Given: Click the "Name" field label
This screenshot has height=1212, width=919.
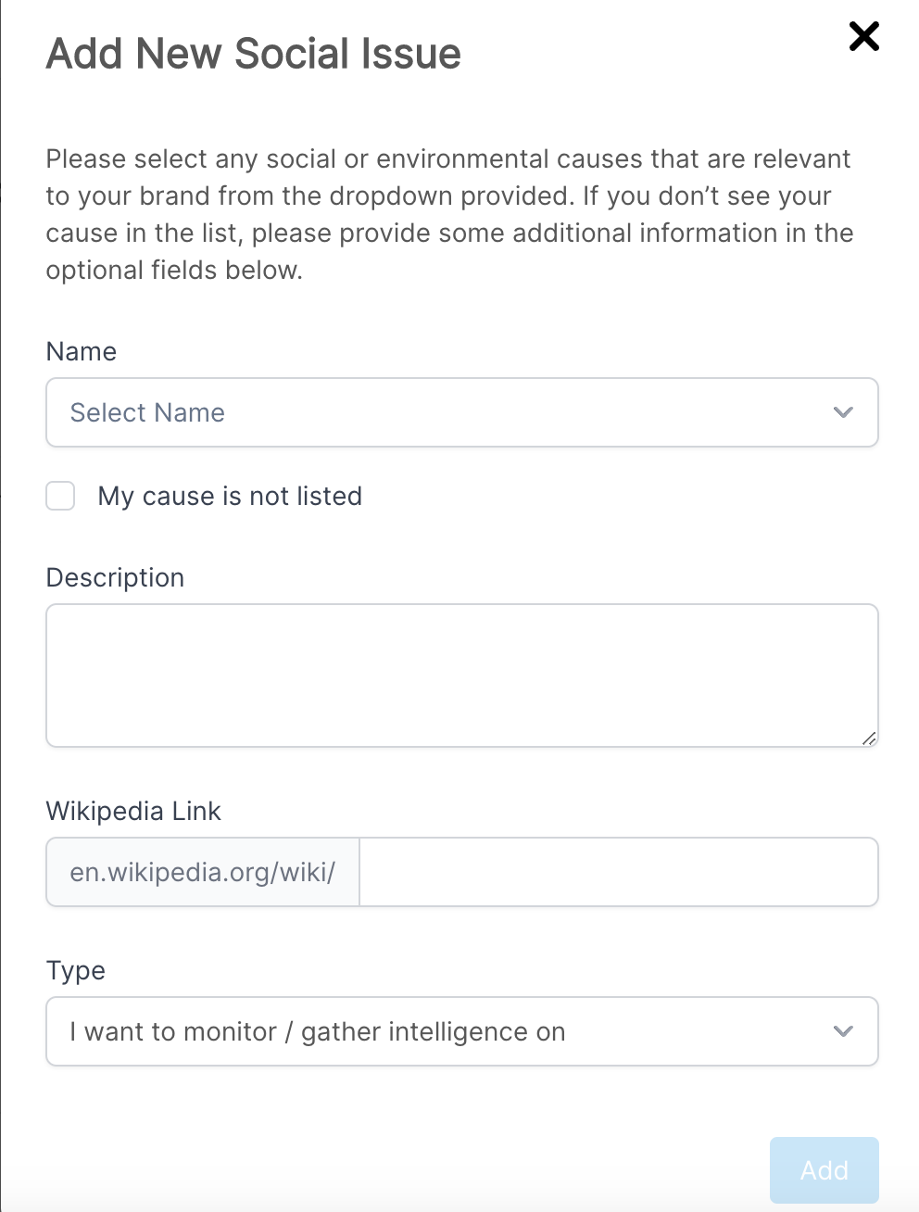Looking at the screenshot, I should pyautogui.click(x=82, y=352).
